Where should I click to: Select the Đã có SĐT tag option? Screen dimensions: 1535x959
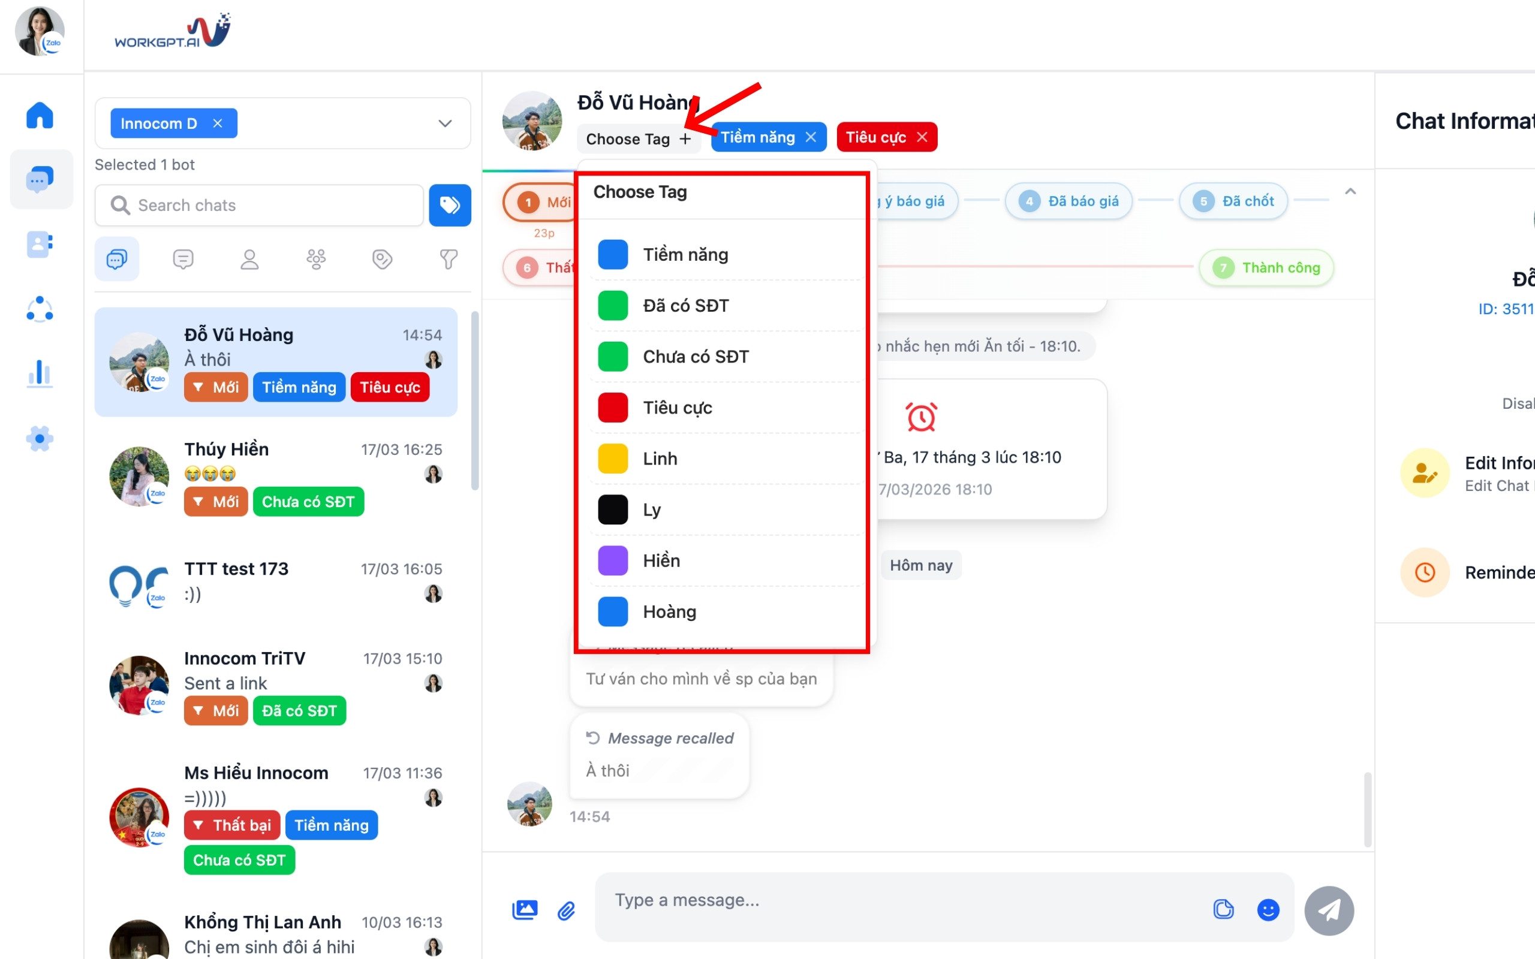[686, 306]
